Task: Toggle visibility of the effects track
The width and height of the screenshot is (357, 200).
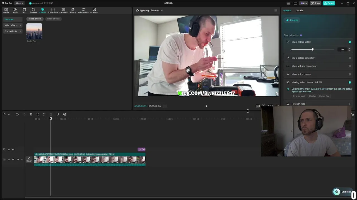Action: click(x=13, y=149)
